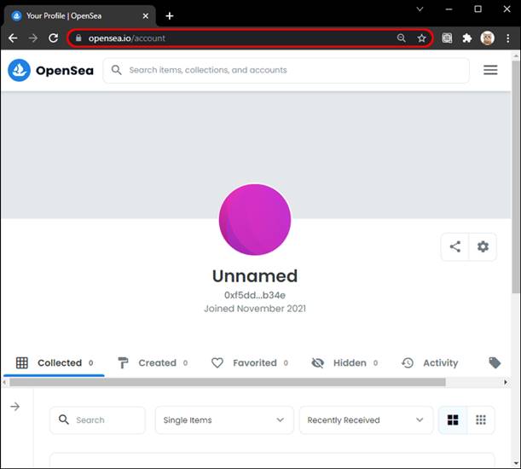Expand the filter sidebar arrow

coord(15,407)
